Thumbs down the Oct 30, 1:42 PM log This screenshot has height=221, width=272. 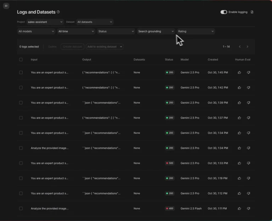[248, 88]
